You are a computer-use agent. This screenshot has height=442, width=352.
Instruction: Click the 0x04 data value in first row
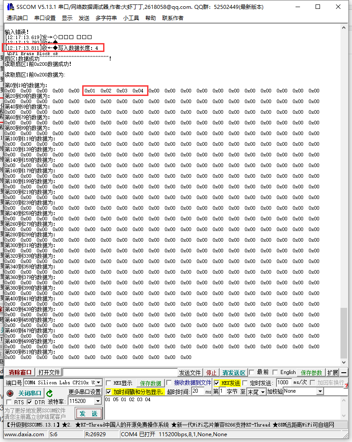pos(138,91)
